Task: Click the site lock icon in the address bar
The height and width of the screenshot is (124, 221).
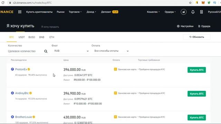Action: (x=10, y=3)
